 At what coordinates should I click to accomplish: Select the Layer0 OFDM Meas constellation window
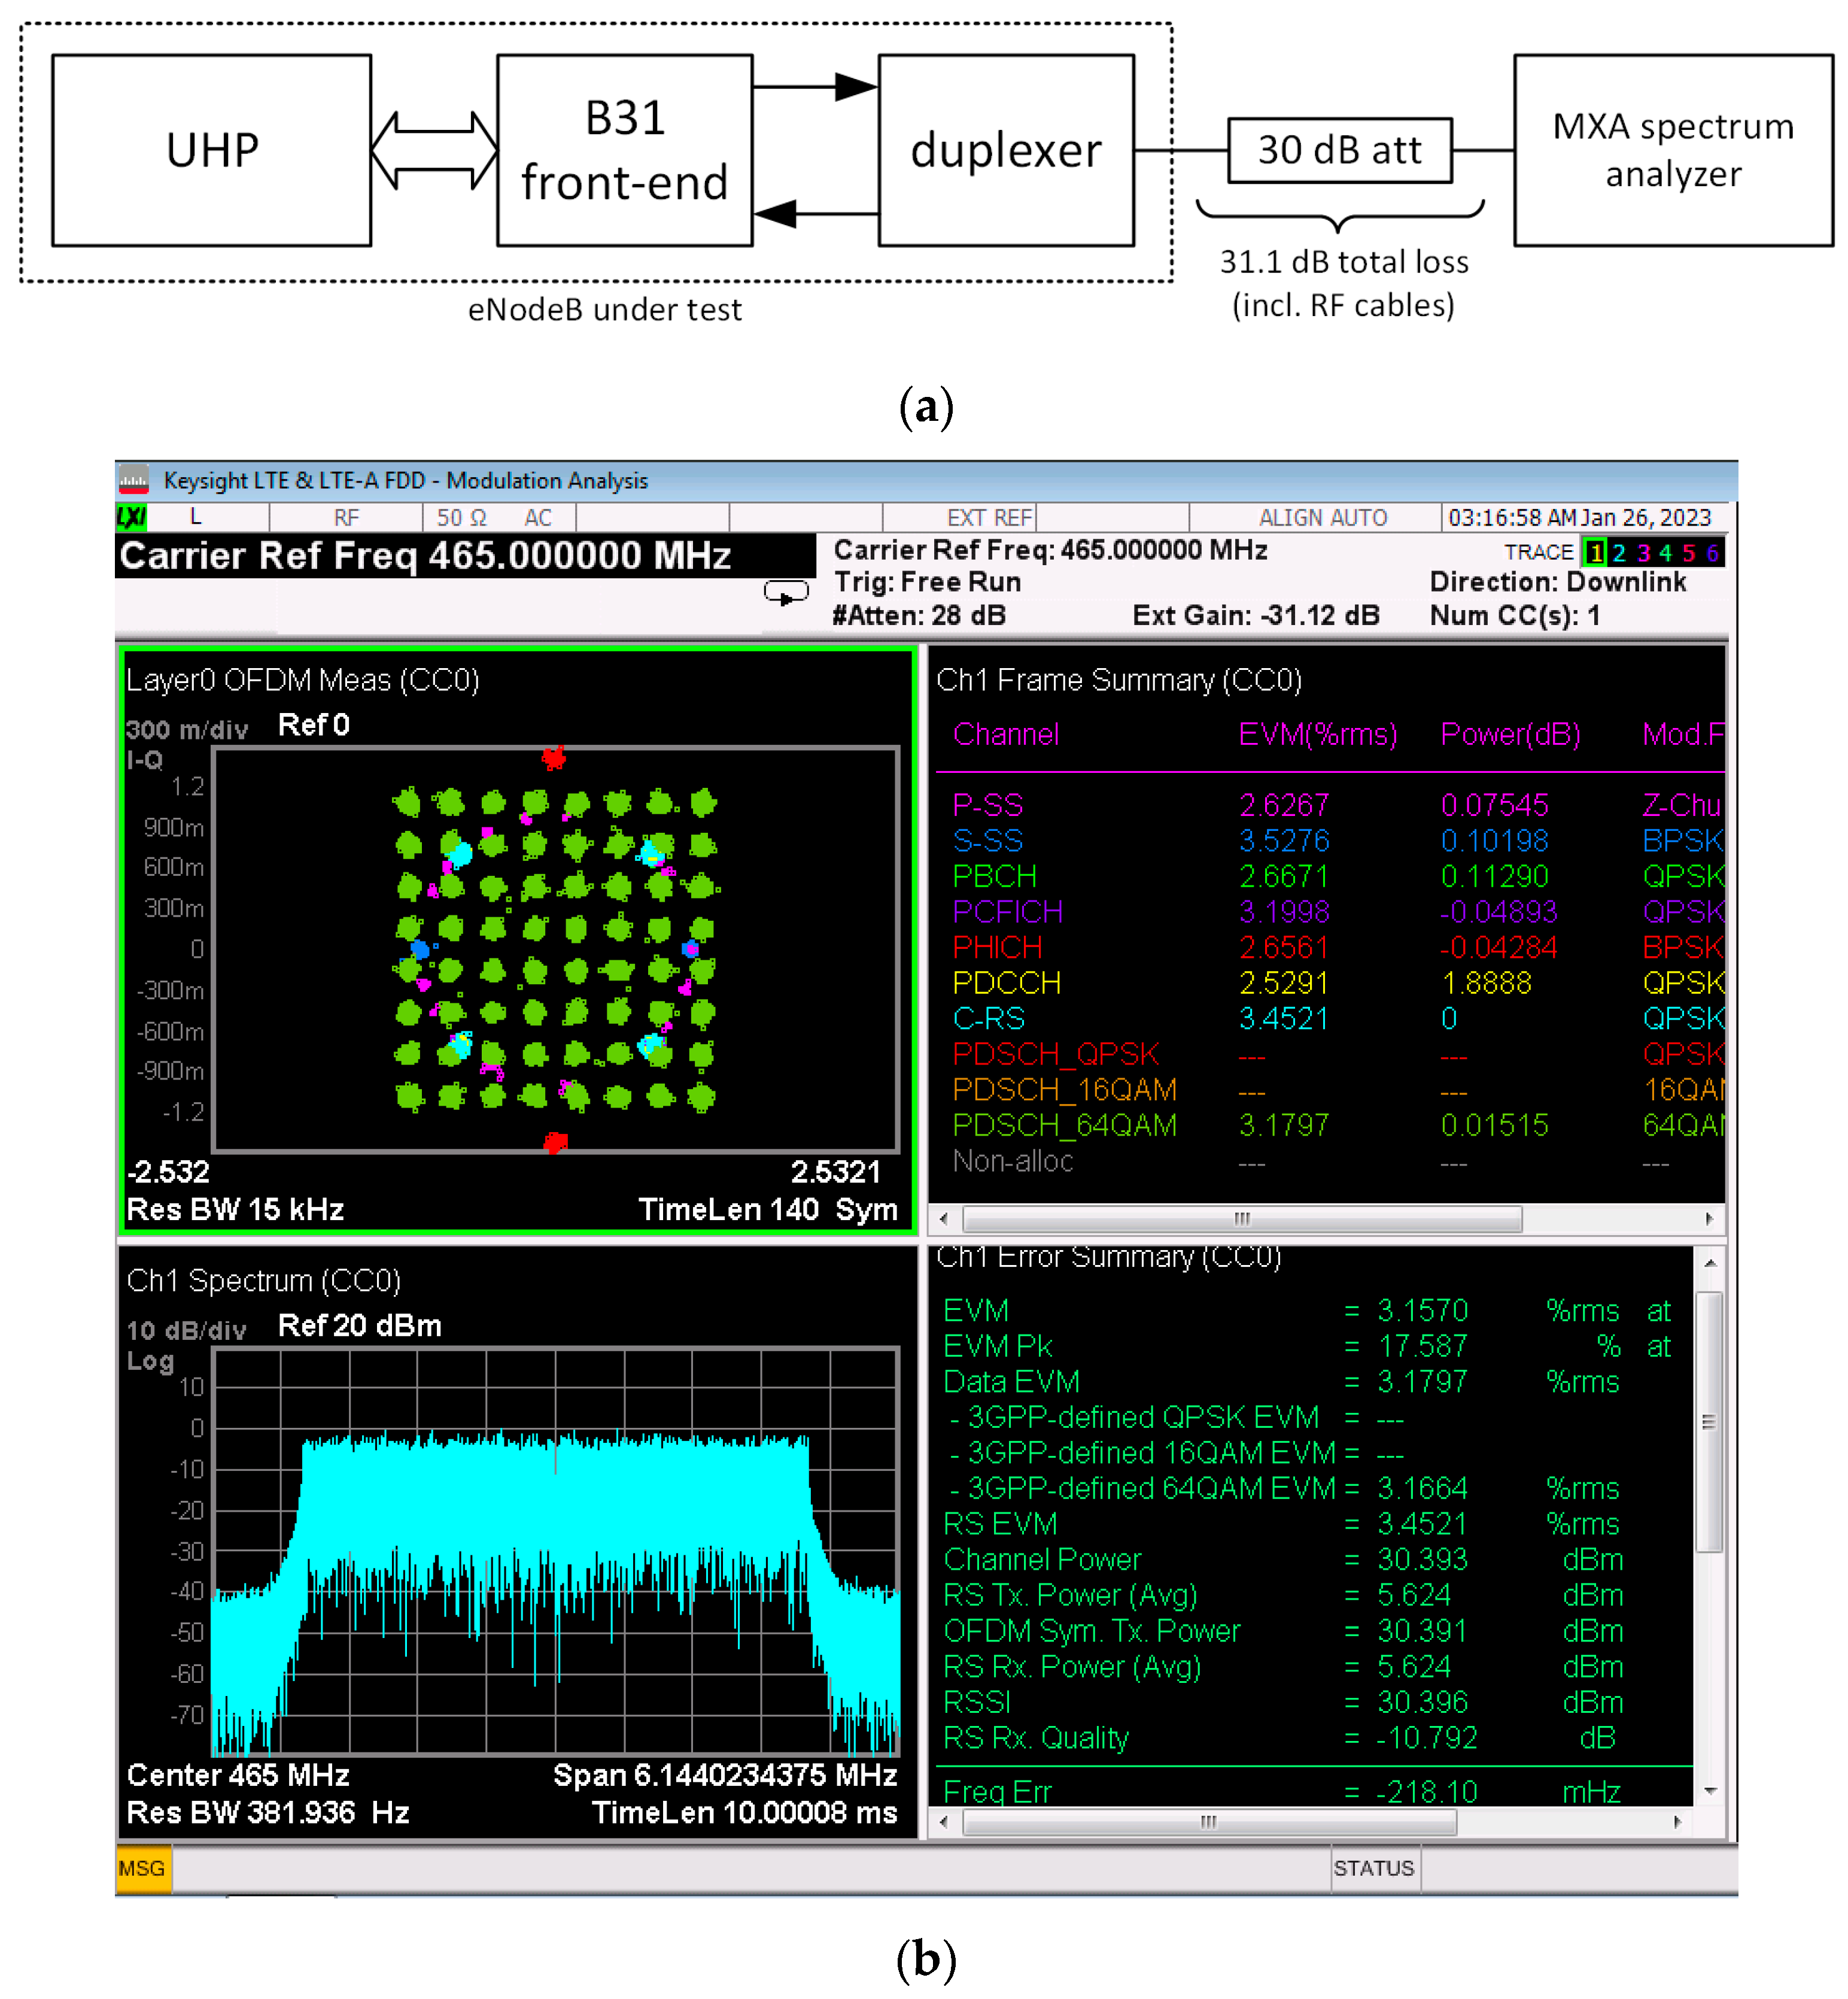click(x=517, y=941)
